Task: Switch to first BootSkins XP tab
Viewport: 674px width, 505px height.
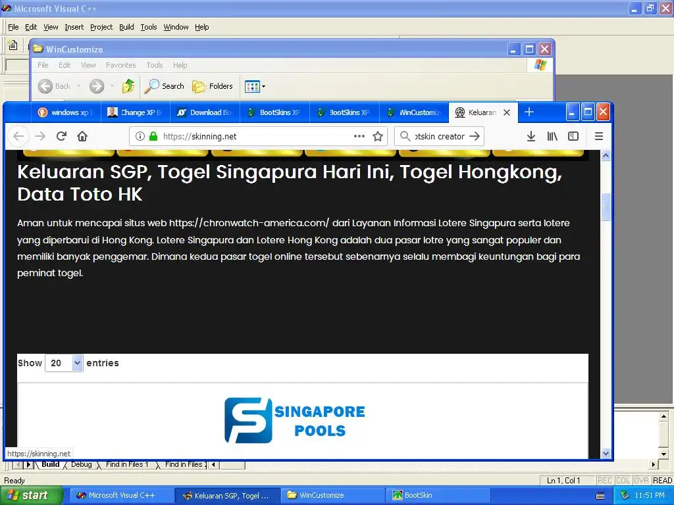Action: pyautogui.click(x=274, y=112)
